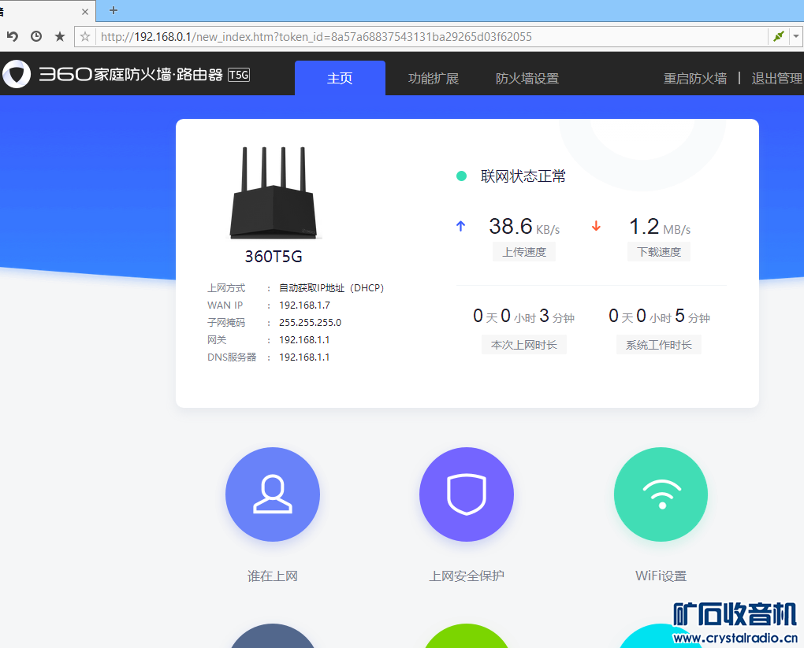Click the filled star favorites icon
Screen dimensions: 804x648
pos(60,36)
